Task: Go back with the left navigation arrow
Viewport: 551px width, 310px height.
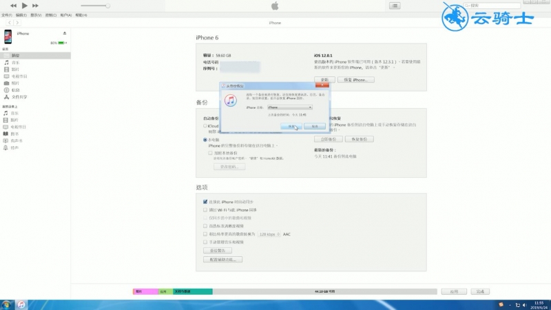Action: [x=10, y=23]
